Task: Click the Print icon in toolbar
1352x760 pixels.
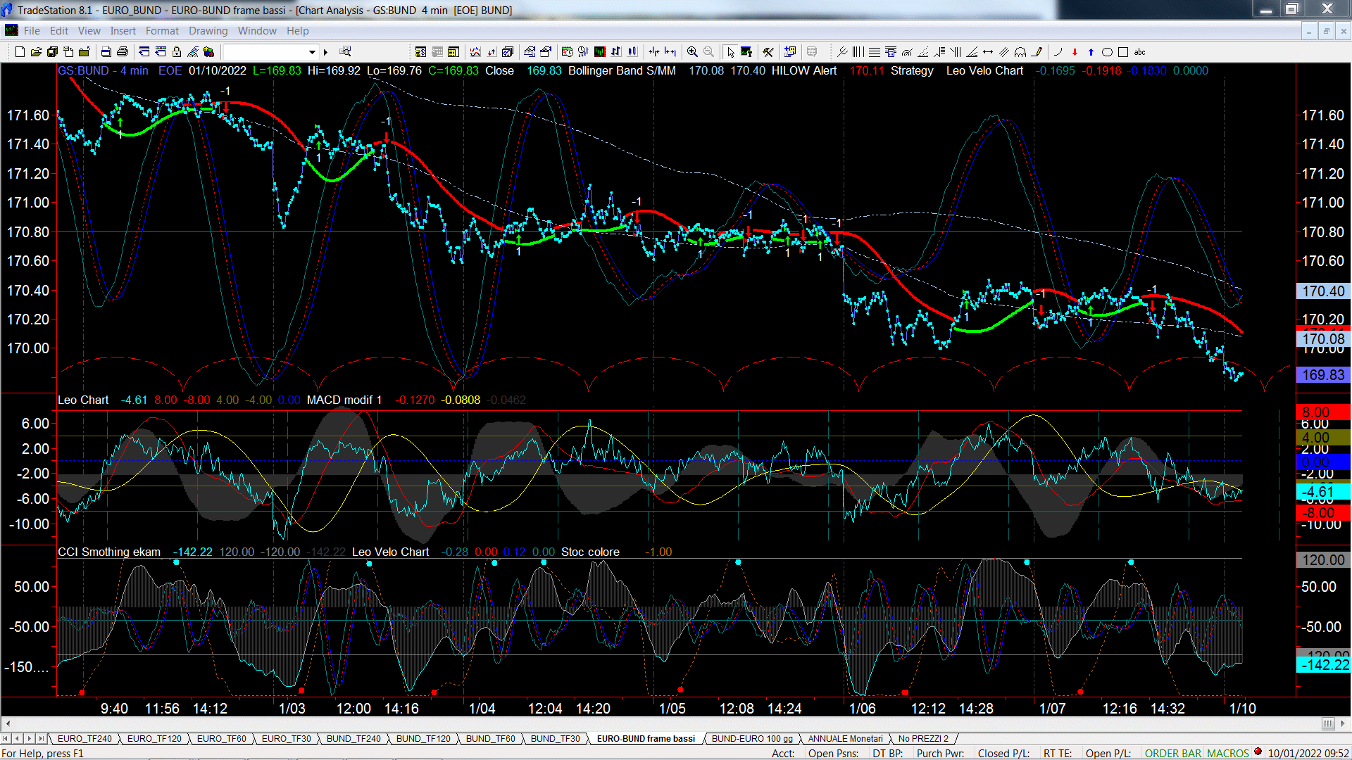Action: (122, 52)
